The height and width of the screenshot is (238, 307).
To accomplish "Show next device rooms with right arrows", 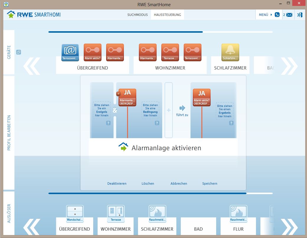I will pyautogui.click(x=289, y=66).
